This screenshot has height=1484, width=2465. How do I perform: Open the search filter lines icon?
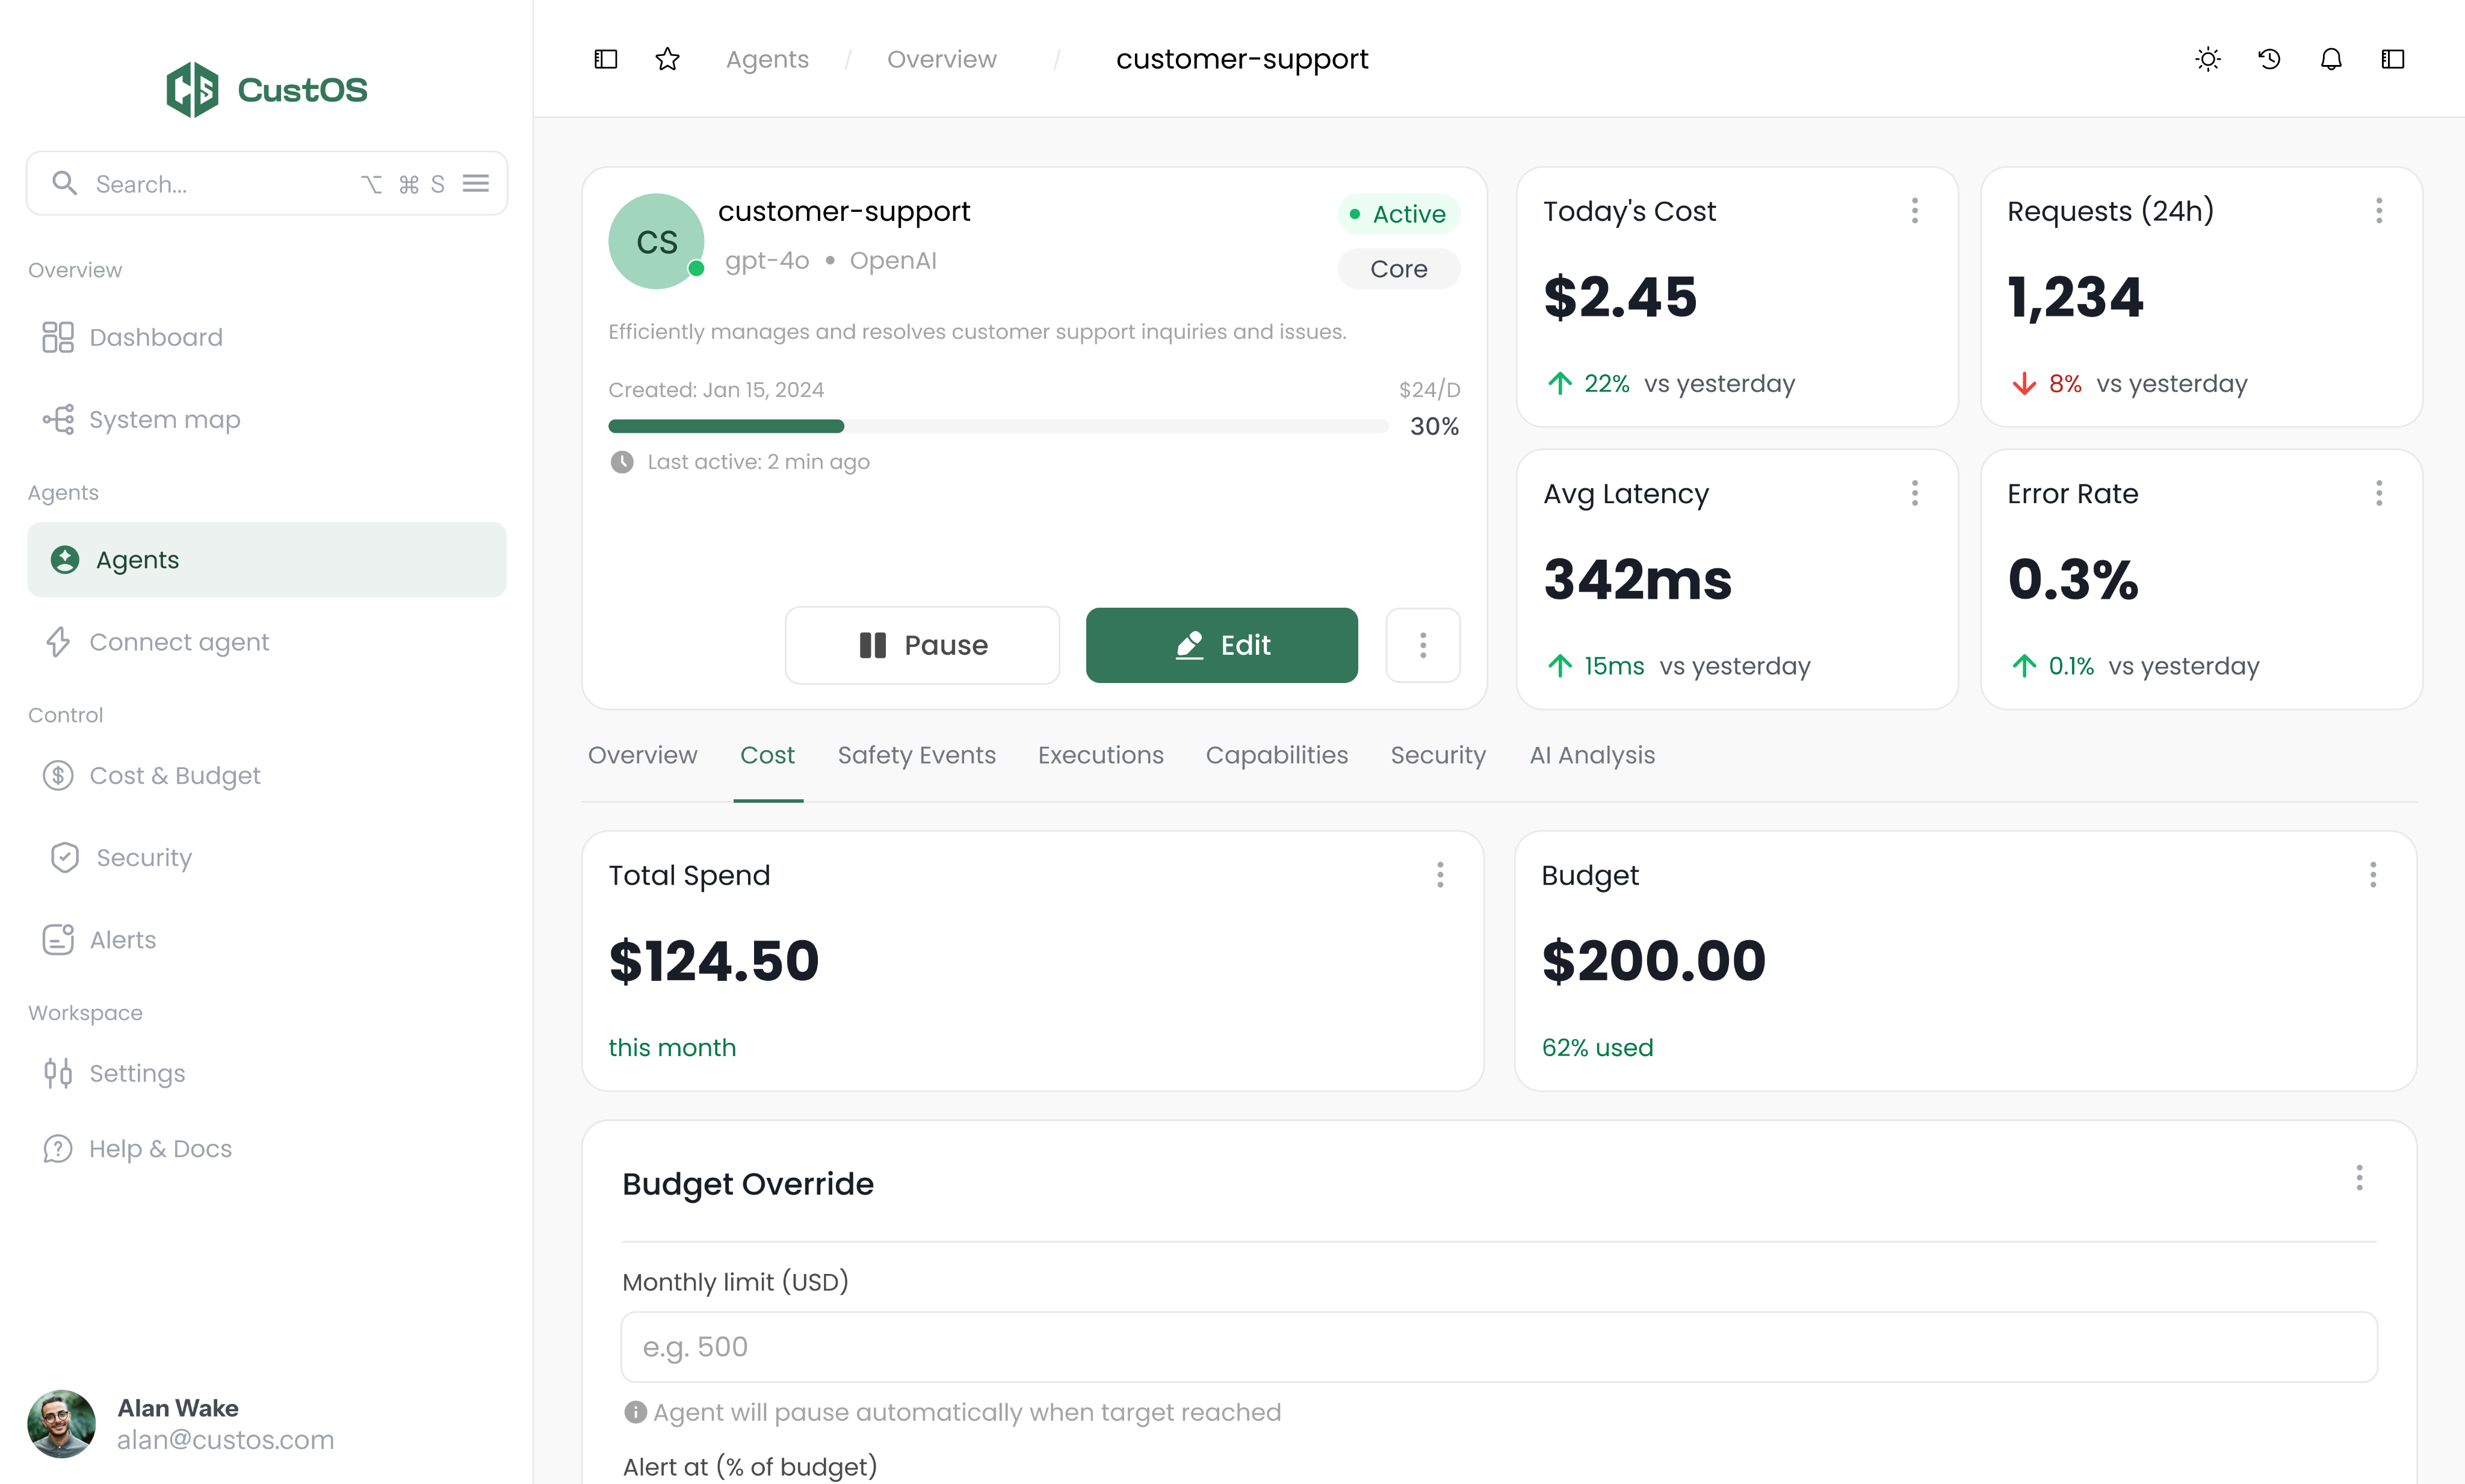coord(476,183)
